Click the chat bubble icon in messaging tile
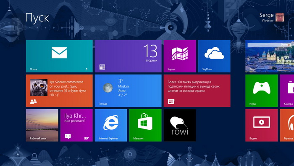Viewport: 294px width, 166px height. pos(68,136)
